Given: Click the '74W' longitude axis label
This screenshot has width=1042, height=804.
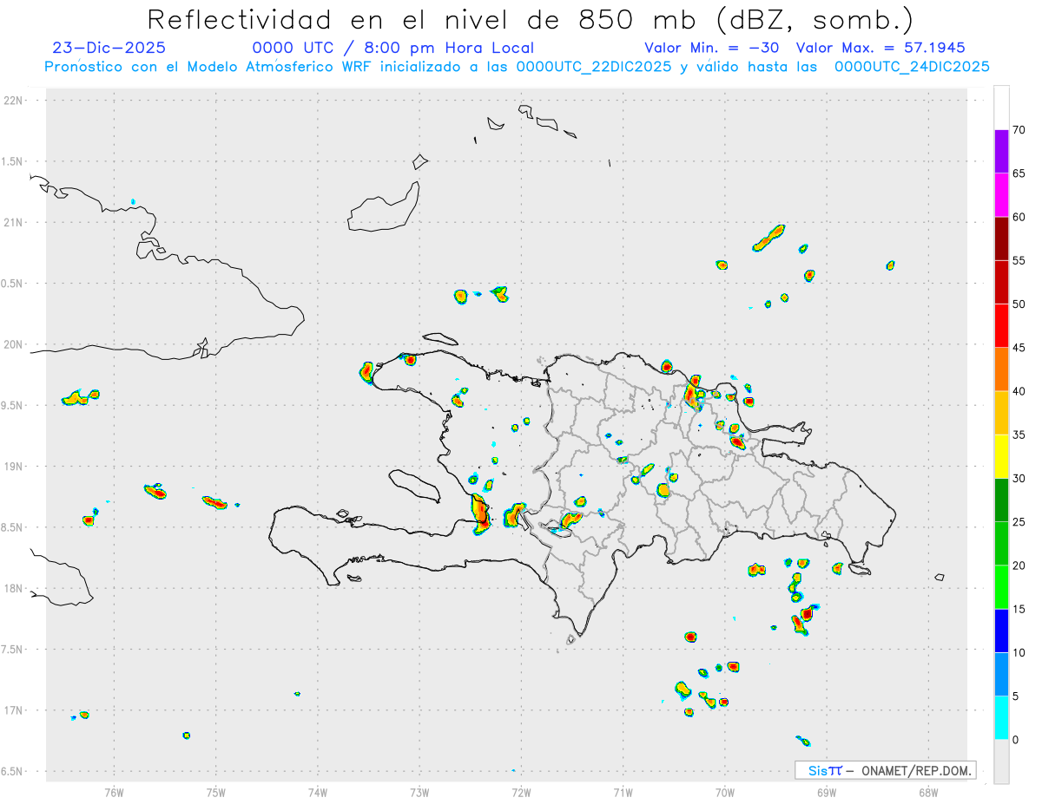Looking at the screenshot, I should [318, 792].
